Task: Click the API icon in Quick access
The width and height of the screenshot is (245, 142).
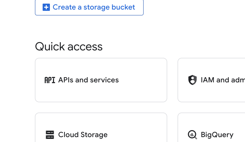Action: click(x=50, y=80)
